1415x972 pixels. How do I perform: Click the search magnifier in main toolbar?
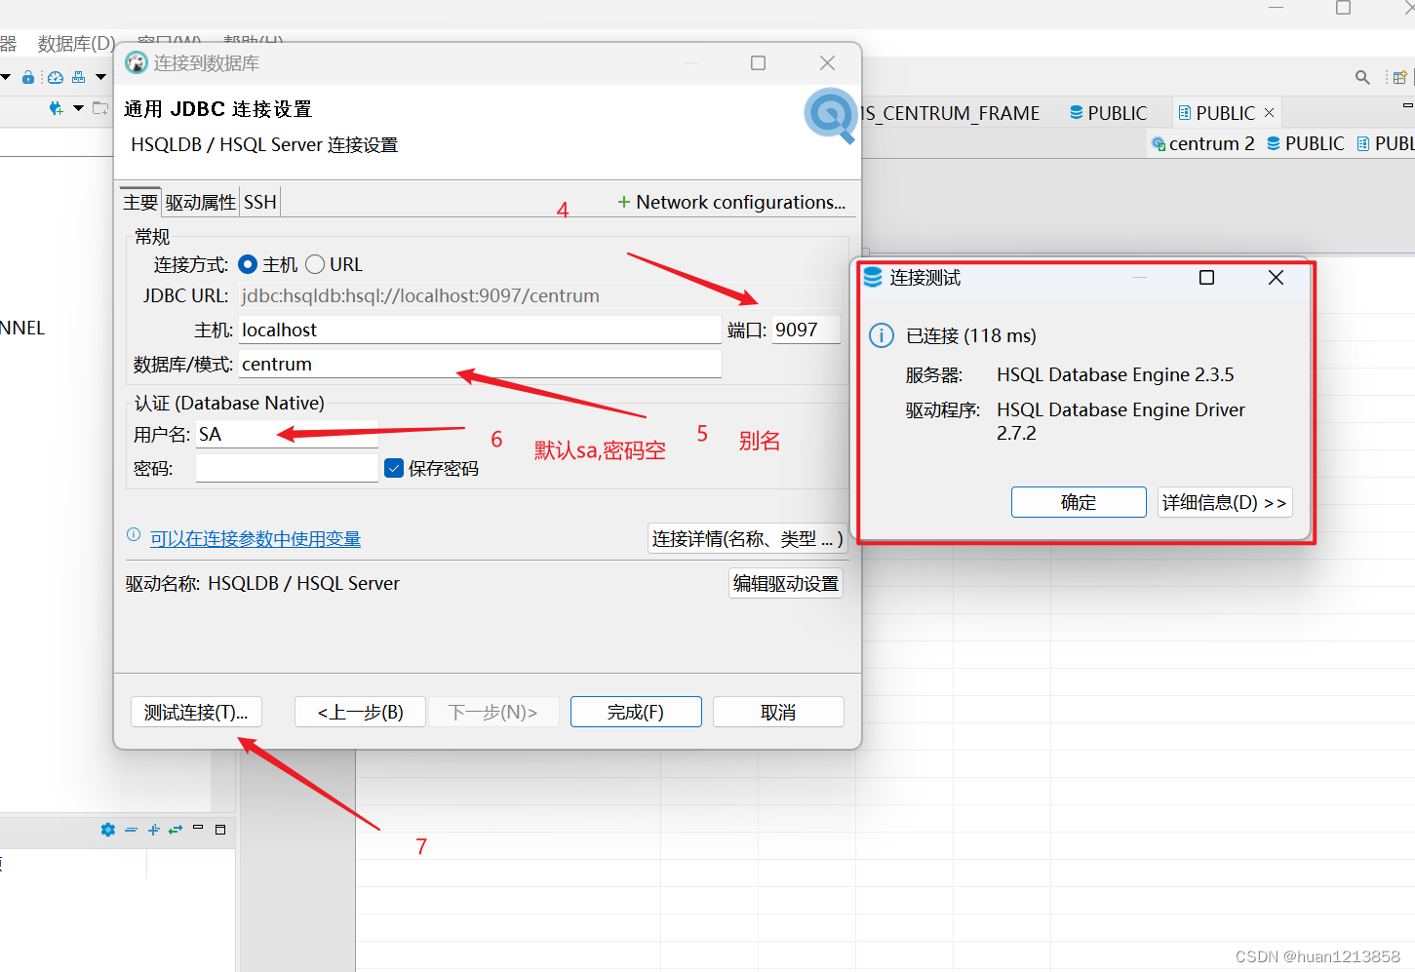[1362, 77]
